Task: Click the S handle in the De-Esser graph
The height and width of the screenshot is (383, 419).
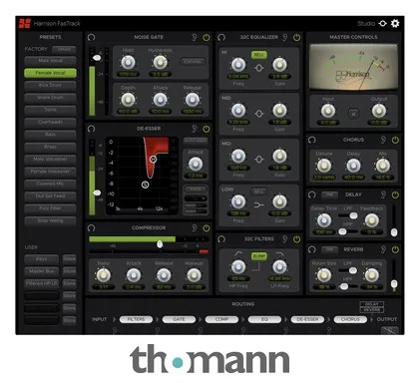Action: click(145, 185)
